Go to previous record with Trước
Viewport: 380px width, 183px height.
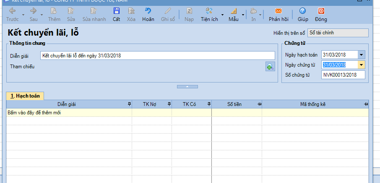(12, 15)
